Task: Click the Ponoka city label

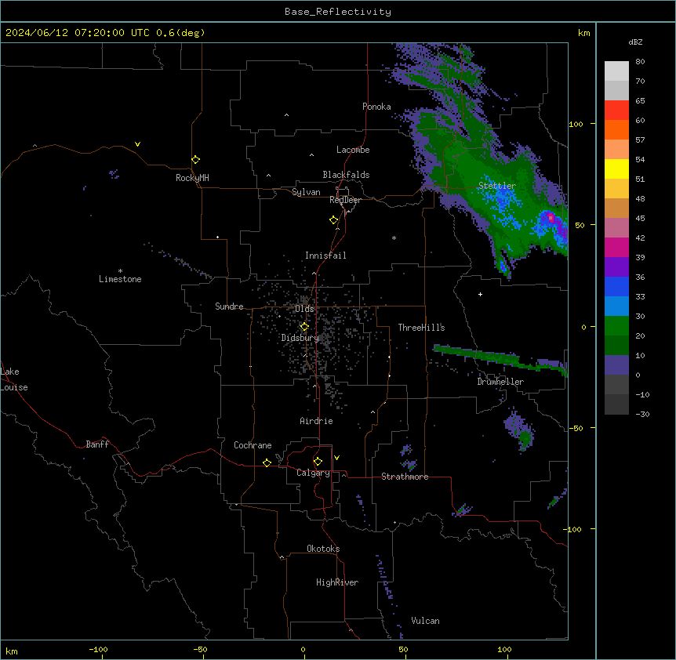Action: [376, 107]
